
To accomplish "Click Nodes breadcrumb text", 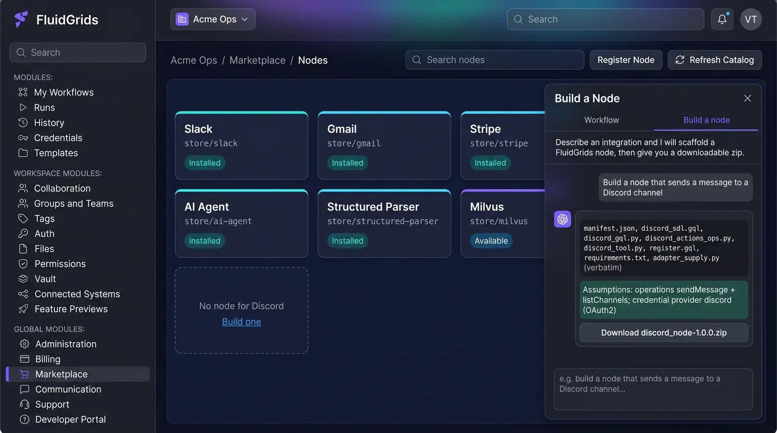I will [x=313, y=60].
